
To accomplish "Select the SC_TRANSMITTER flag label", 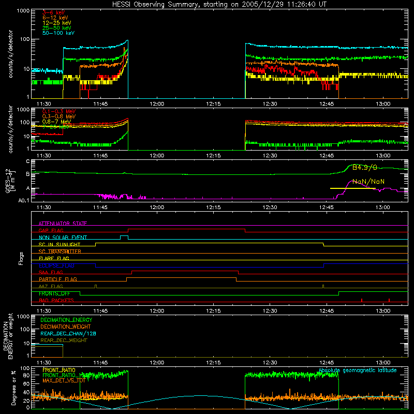I will click(60, 252).
